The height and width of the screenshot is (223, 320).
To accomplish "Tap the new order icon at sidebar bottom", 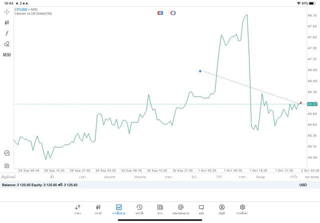I will pos(7,166).
